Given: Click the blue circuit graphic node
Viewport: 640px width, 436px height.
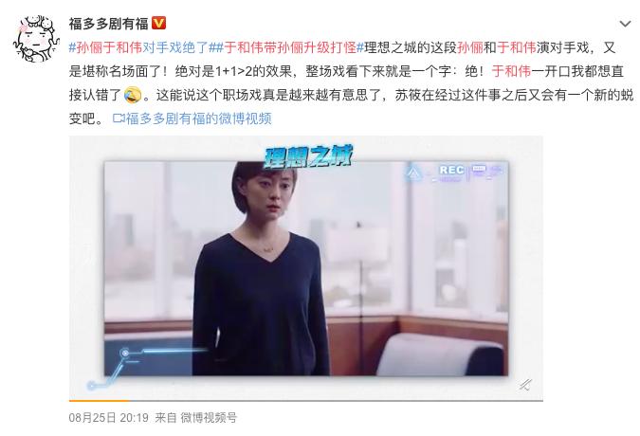Looking at the screenshot, I should tap(125, 353).
